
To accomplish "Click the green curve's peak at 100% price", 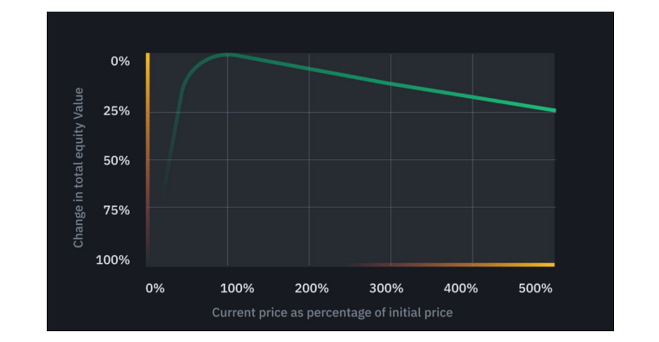I will 228,55.
